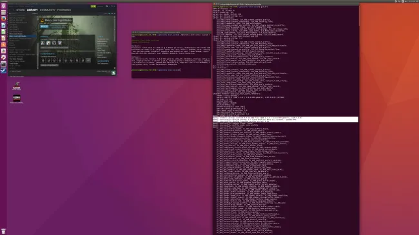The image size is (419, 235).
Task: Open the session power menu in the top panel
Action: [x=417, y=1]
